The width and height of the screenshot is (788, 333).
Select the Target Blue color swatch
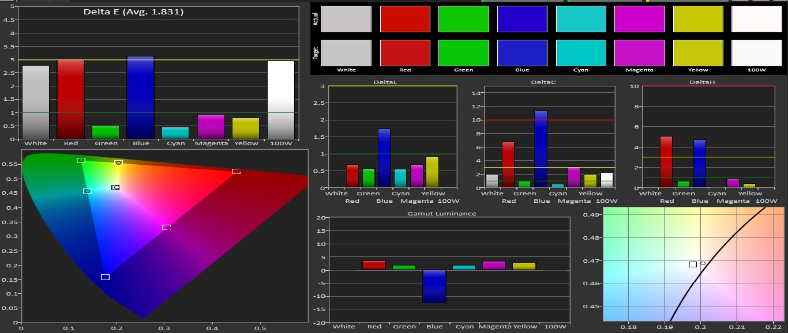click(522, 53)
